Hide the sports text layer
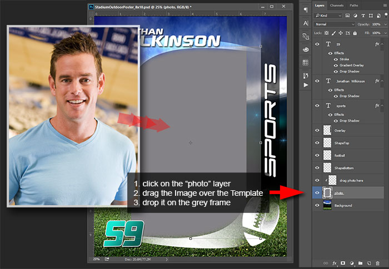 317,105
